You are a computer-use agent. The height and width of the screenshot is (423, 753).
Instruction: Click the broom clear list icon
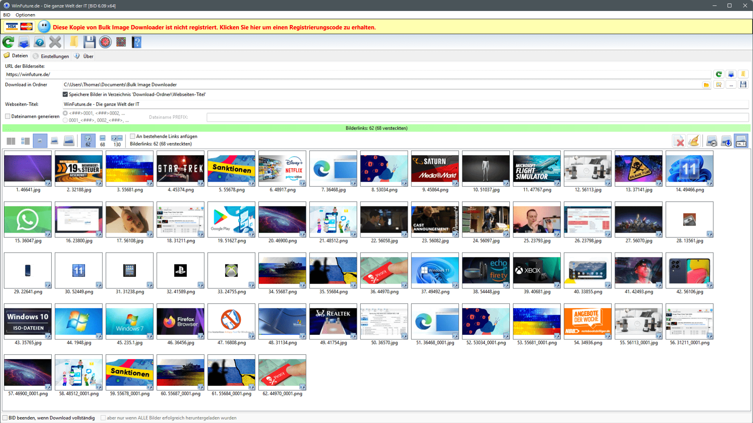(694, 141)
